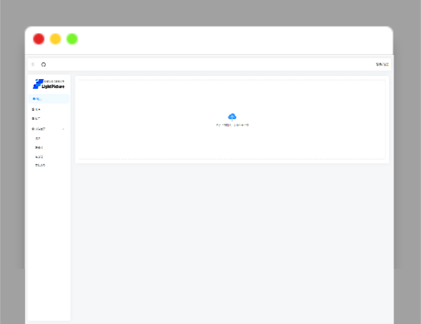421x324 pixels.
Task: Click the blue LightPicture logo mark
Action: pyautogui.click(x=37, y=84)
